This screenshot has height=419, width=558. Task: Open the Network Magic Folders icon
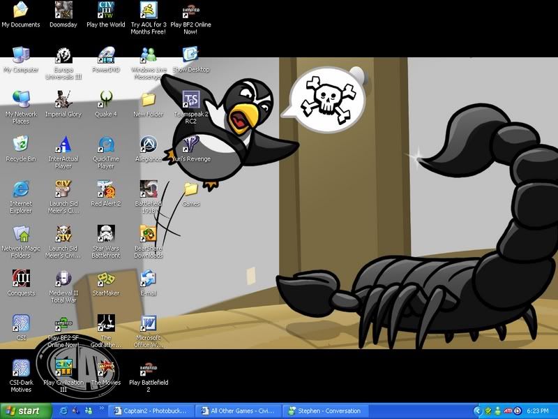point(21,242)
